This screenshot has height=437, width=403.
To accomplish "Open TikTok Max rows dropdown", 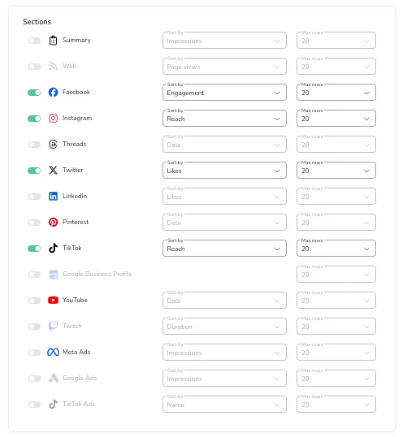I will 336,249.
